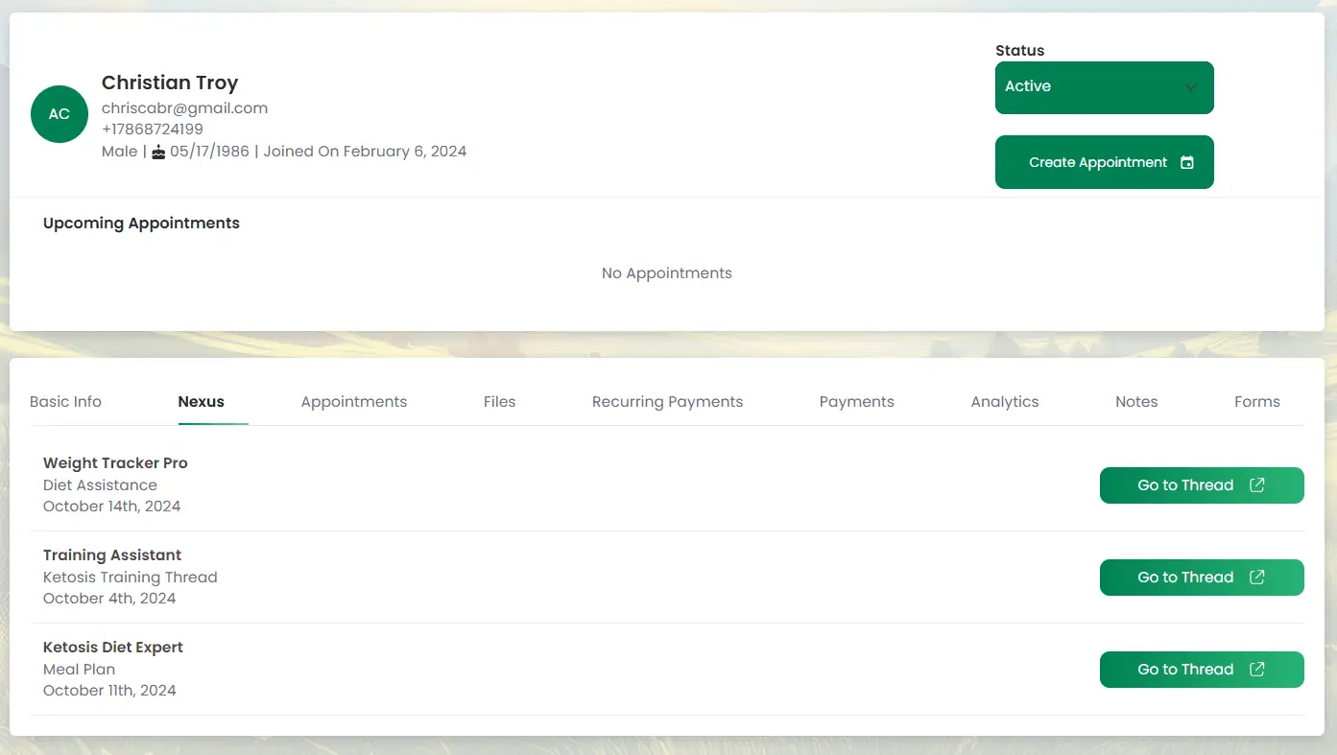
Task: Click the client email chriscabr@gmail.com
Action: click(184, 108)
